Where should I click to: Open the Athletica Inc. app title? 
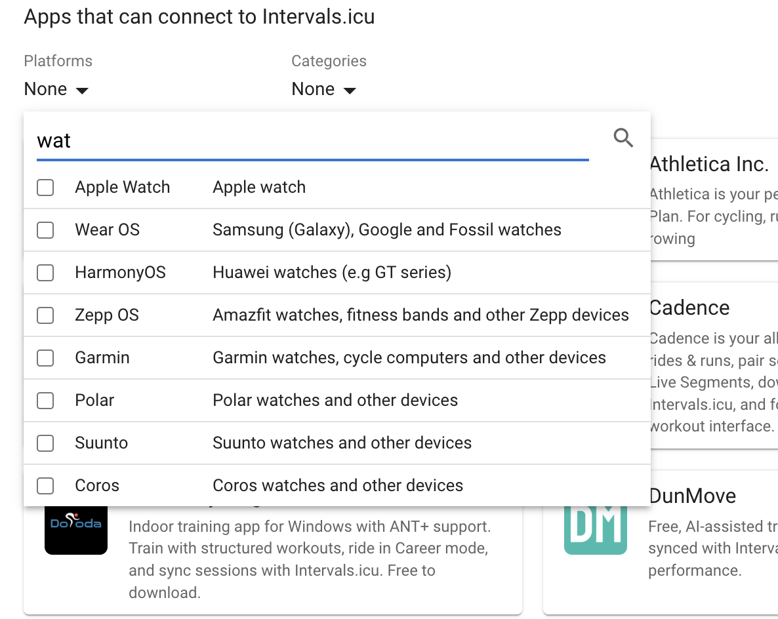[x=708, y=164]
